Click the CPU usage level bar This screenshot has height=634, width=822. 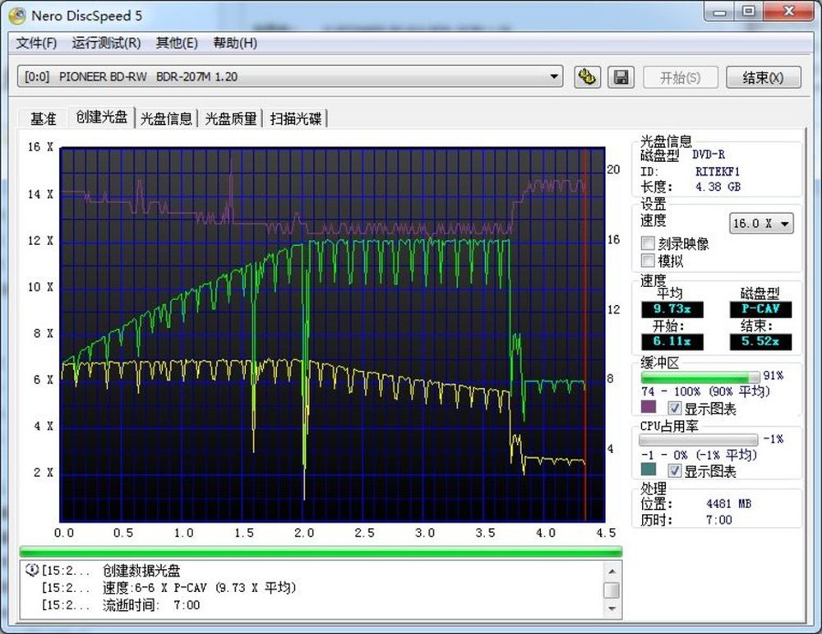[699, 439]
